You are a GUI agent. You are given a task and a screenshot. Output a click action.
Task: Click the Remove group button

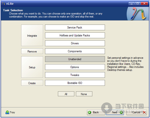point(32,51)
